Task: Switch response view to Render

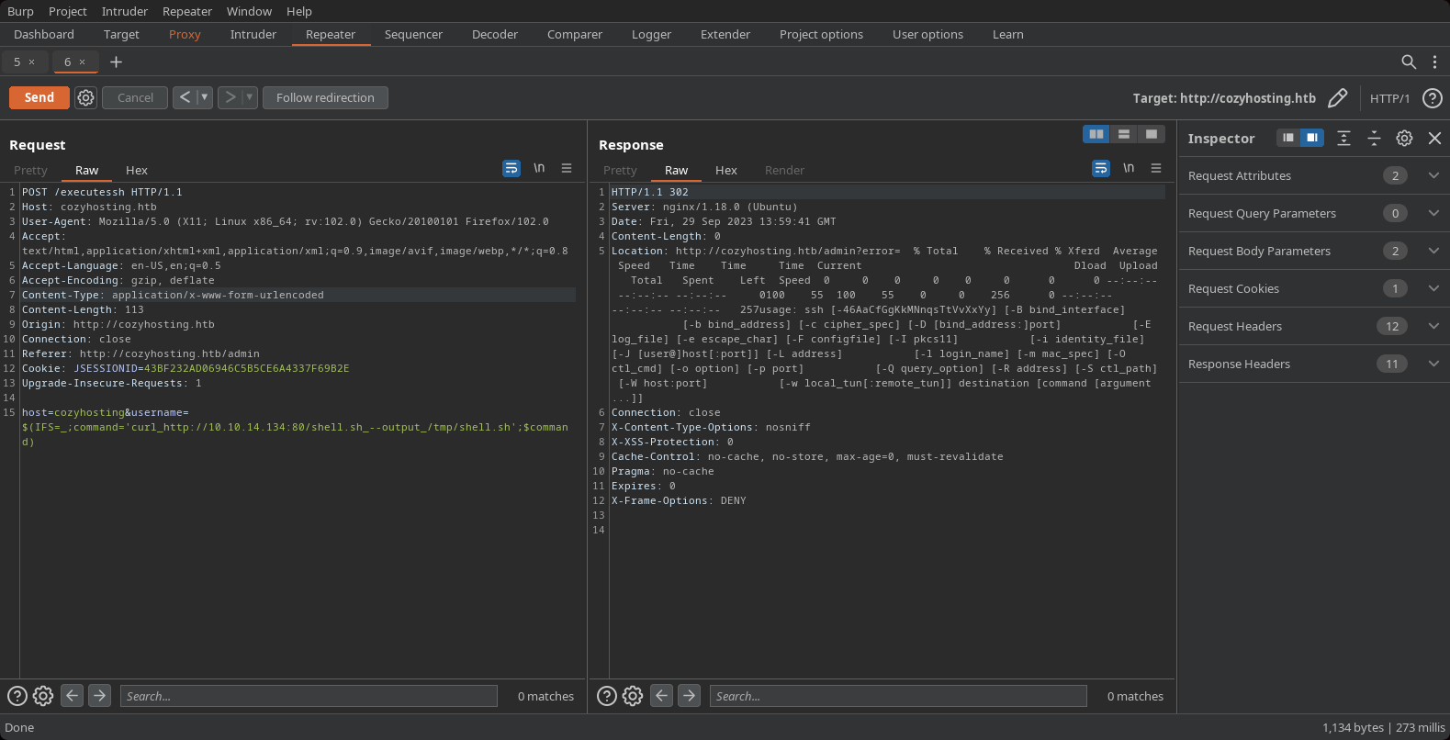Action: (x=784, y=170)
